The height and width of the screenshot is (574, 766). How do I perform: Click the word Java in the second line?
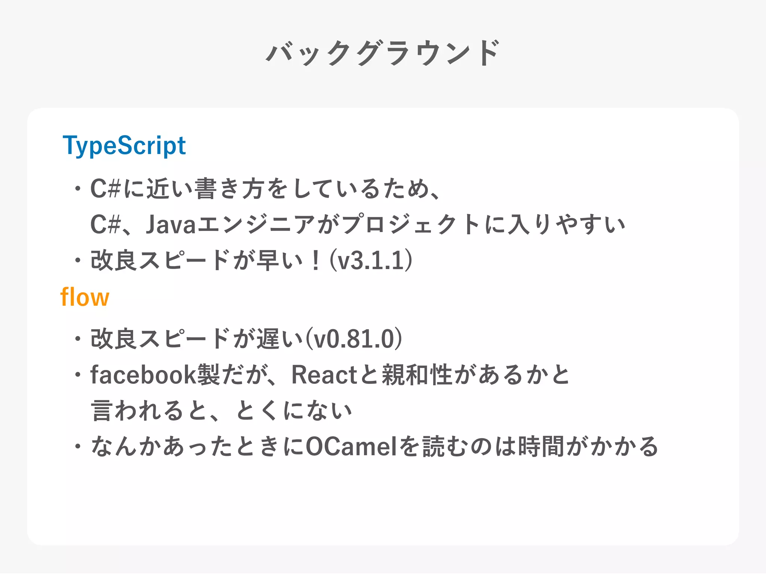(x=171, y=225)
